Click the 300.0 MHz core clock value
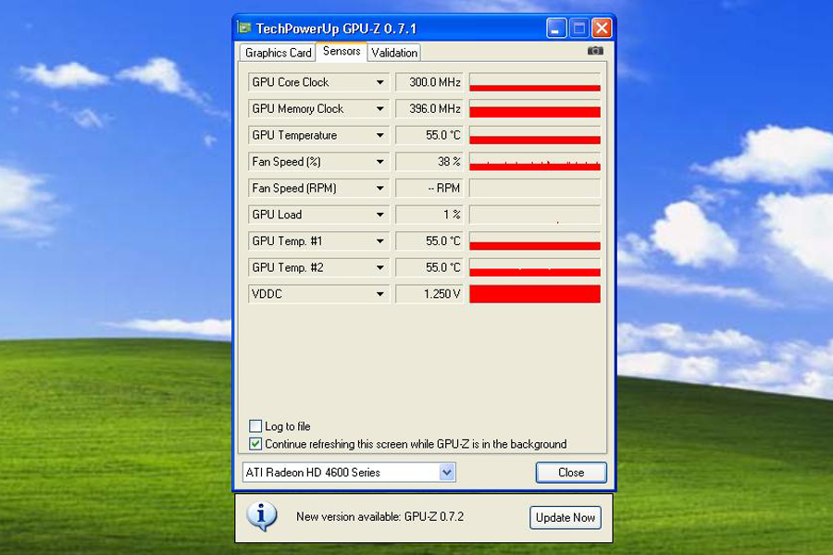833x555 pixels. coord(429,82)
